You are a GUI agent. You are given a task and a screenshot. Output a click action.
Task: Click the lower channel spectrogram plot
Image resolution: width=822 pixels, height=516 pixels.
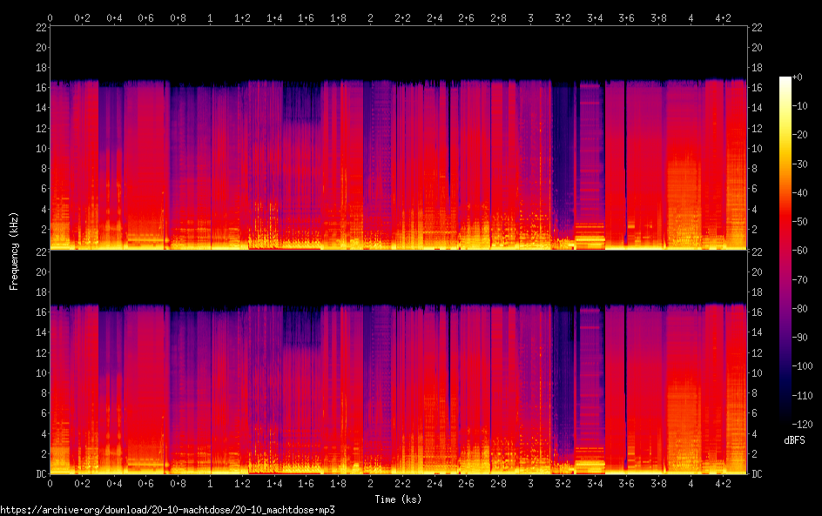(398, 363)
